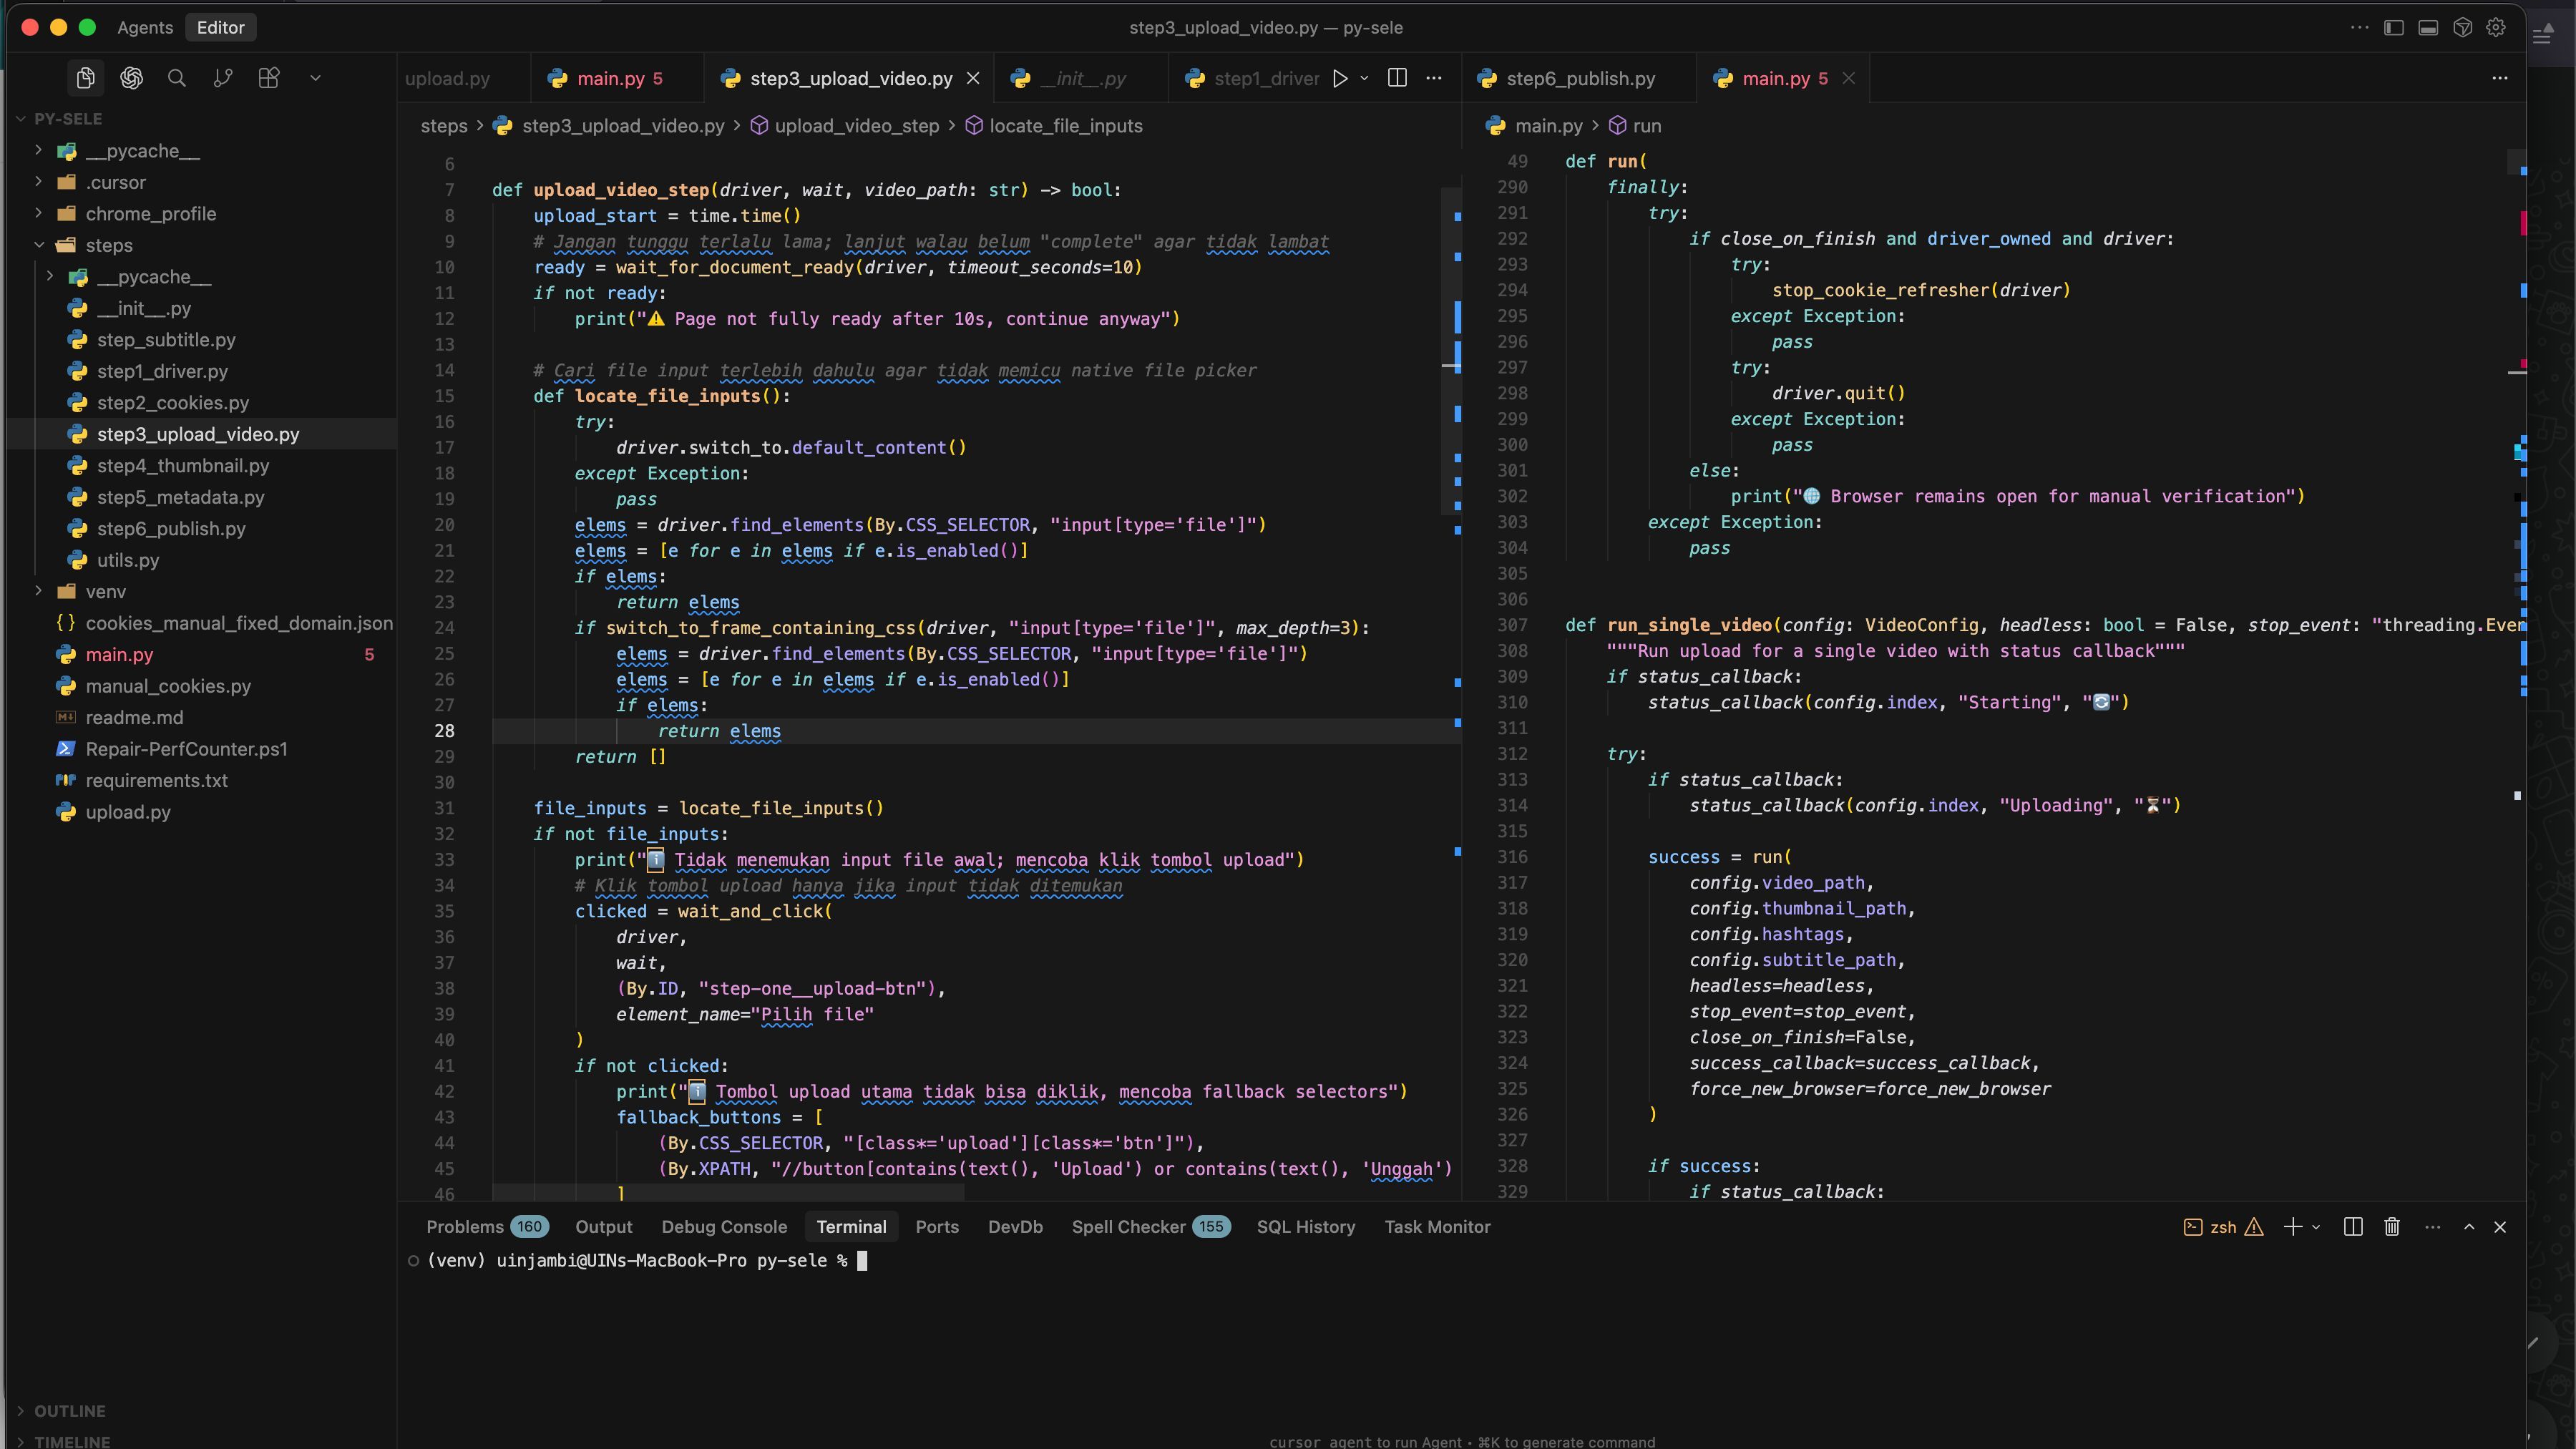Click the Split Editor icon in tab bar
The width and height of the screenshot is (2576, 1449).
pyautogui.click(x=1397, y=78)
